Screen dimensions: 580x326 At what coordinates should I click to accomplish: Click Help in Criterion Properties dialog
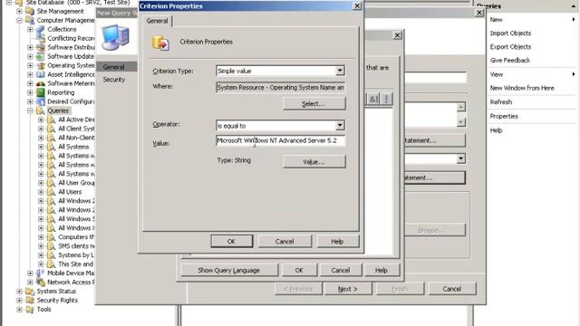click(337, 242)
